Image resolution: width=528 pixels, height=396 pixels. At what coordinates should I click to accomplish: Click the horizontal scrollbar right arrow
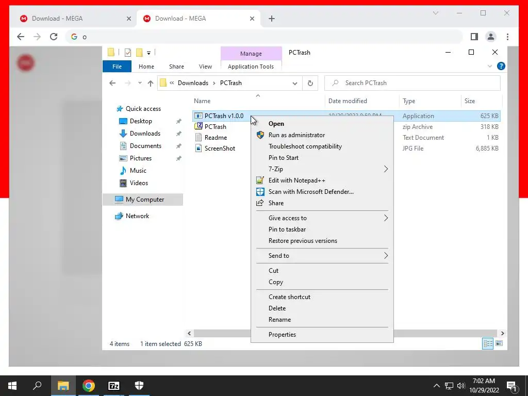pos(502,334)
